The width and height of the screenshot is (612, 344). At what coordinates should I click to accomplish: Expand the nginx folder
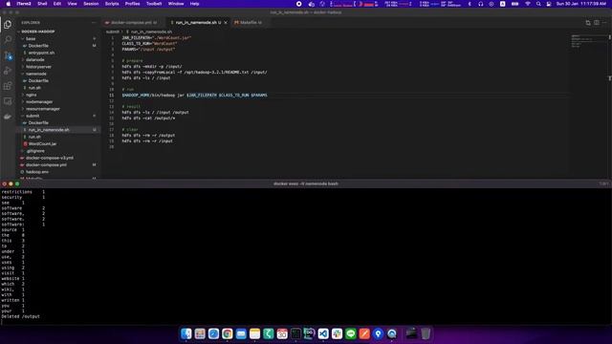[x=31, y=95]
